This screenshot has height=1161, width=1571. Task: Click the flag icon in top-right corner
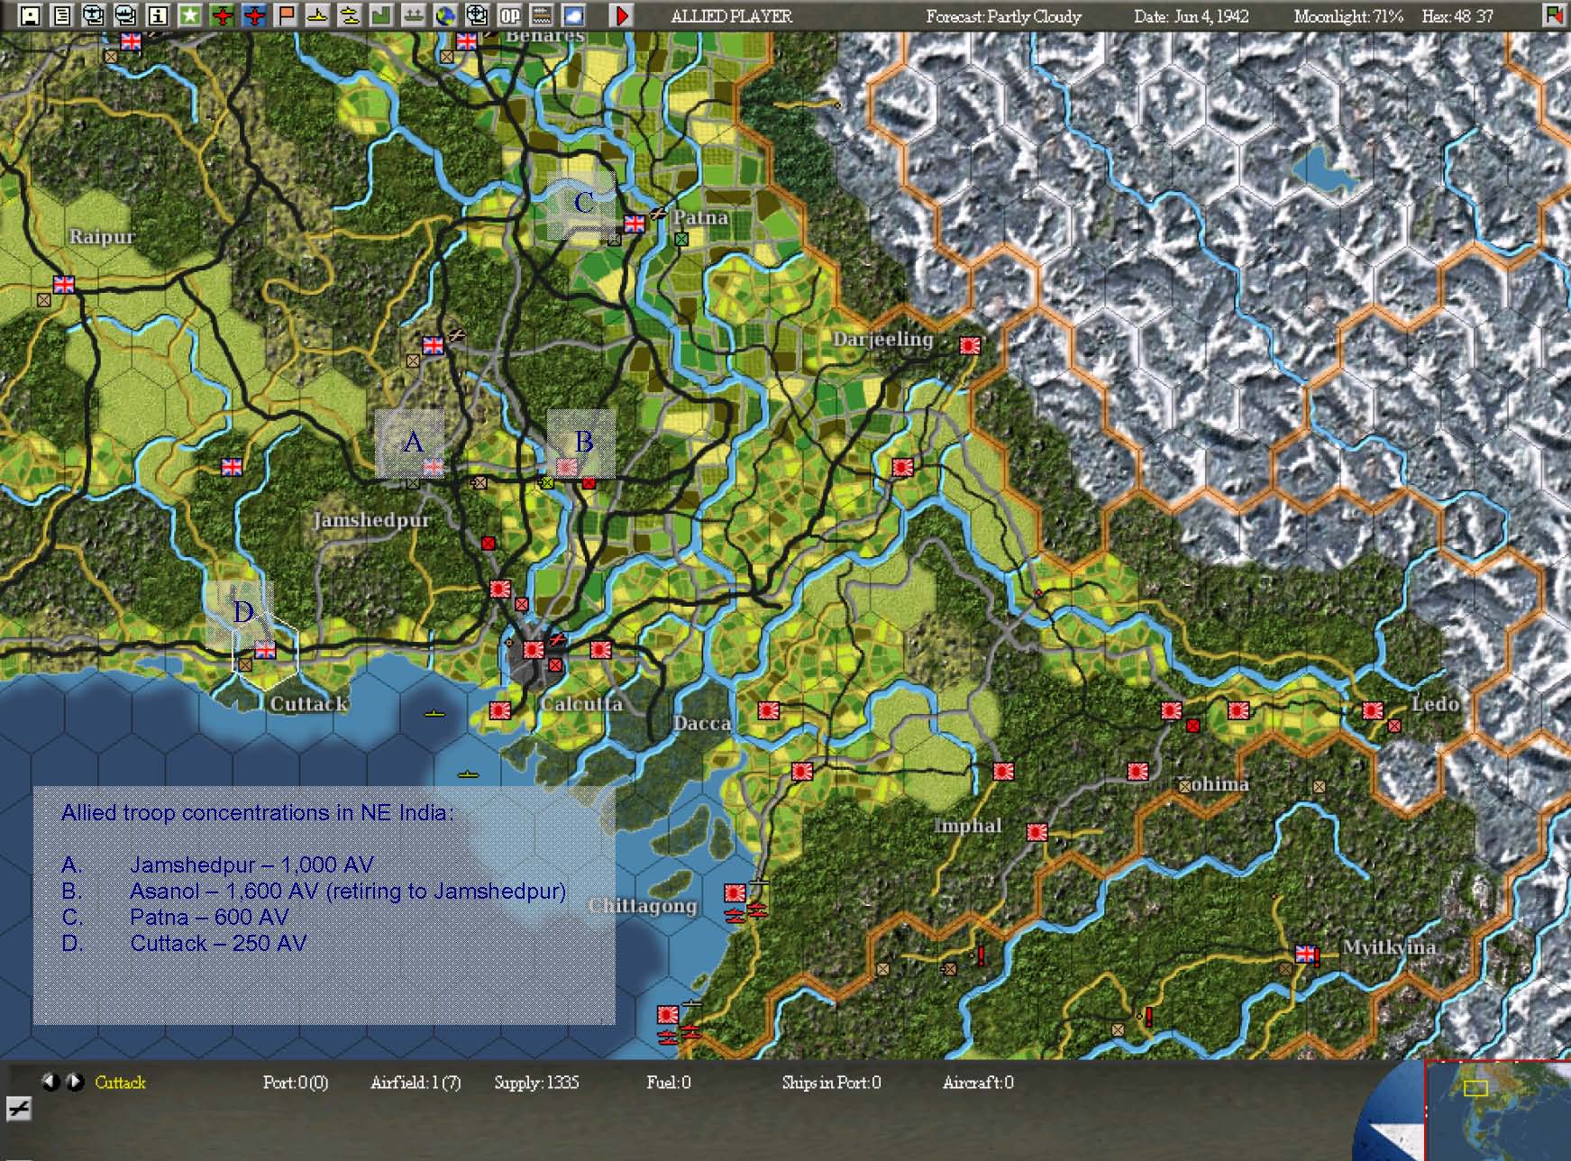pyautogui.click(x=1555, y=15)
